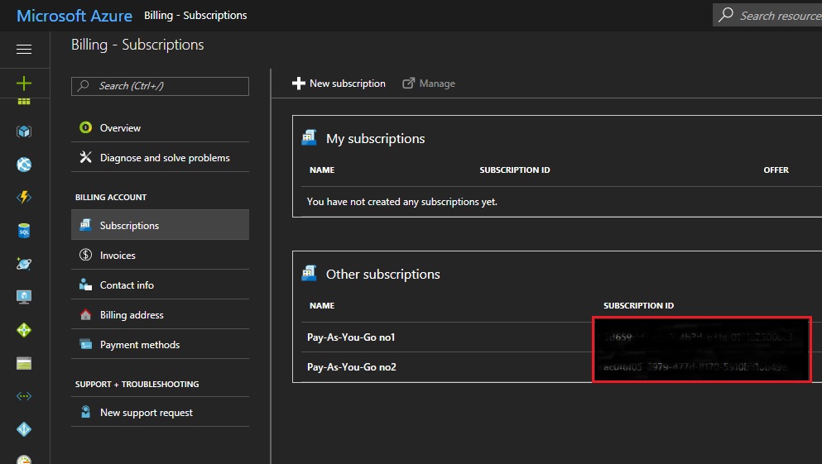
Task: Click Microsoft Azure logo text
Action: point(75,16)
